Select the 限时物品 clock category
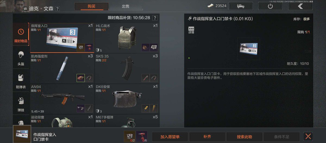Viewport: 326px width, 143px height. (x=21, y=35)
